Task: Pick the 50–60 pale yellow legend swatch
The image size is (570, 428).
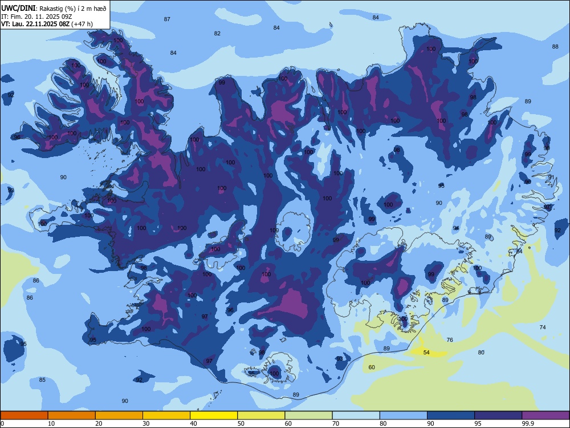Action: click(261, 415)
